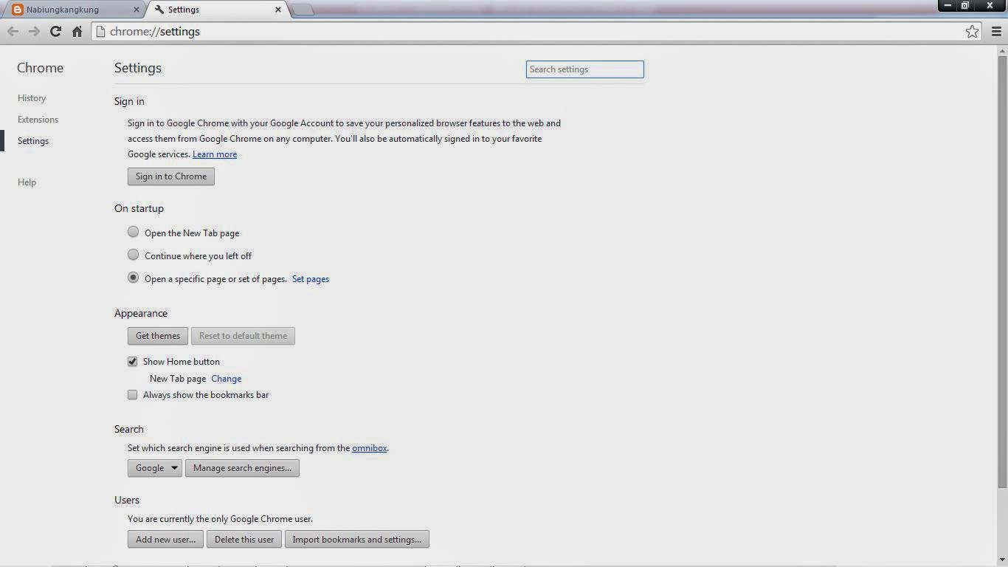Click the wrench icon on the Settings tab
The width and height of the screenshot is (1008, 567).
159,10
